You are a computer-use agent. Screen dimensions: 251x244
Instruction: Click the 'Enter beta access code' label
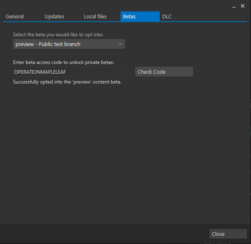pos(63,62)
